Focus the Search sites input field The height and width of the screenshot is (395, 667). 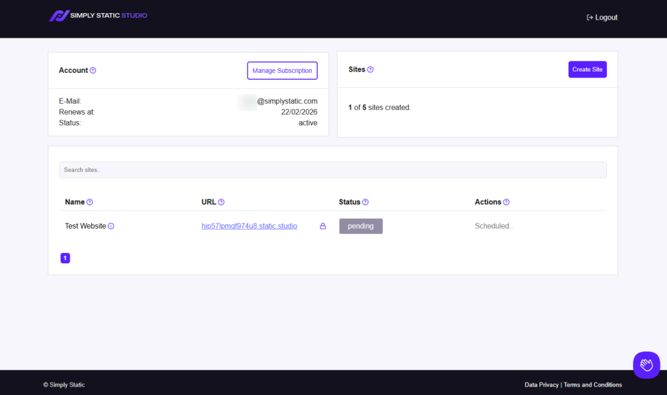[x=333, y=170]
